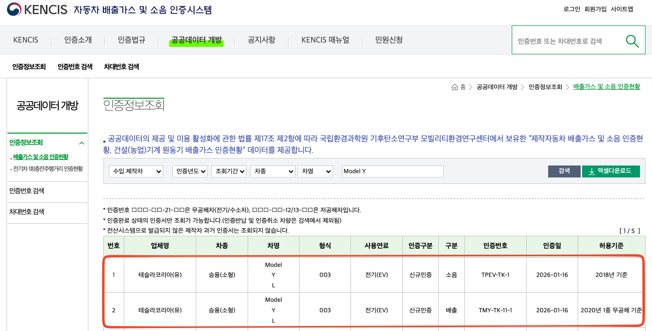This screenshot has height=331, width=652.
Task: Click certification number TPEV-TK-1
Action: pyautogui.click(x=495, y=275)
